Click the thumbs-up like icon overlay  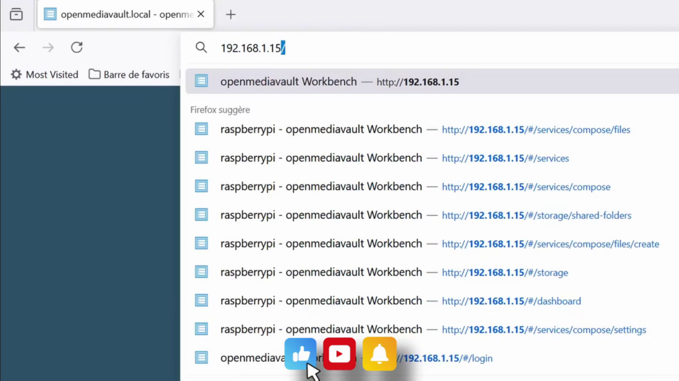300,354
